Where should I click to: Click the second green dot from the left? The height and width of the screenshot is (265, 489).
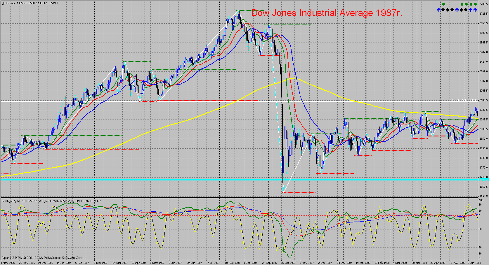[462, 4]
